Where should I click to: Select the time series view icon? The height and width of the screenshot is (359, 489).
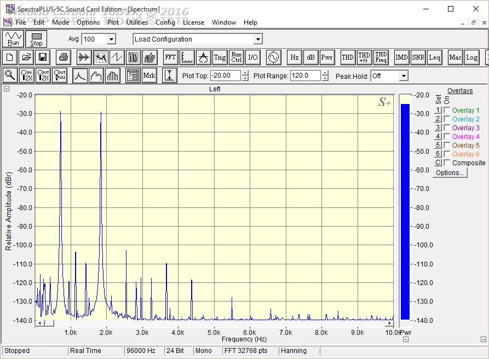[x=84, y=57]
